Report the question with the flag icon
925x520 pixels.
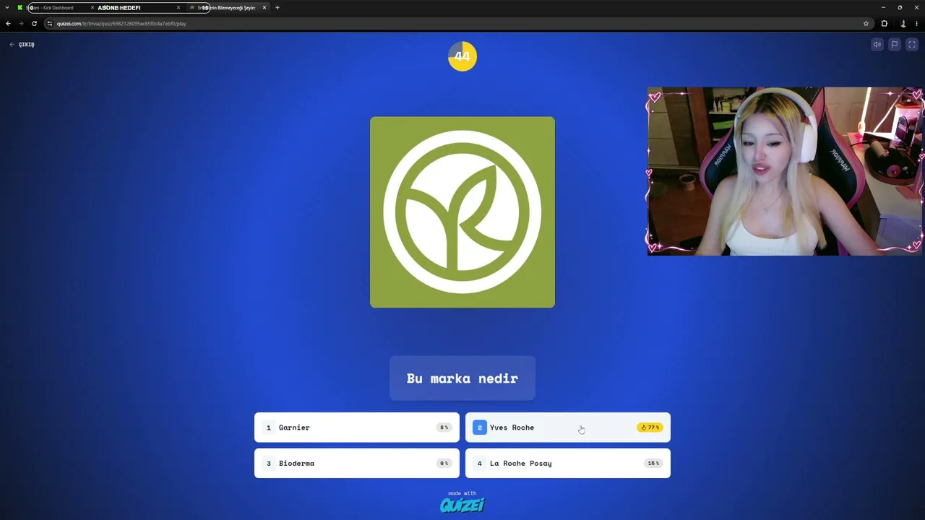[x=895, y=44]
